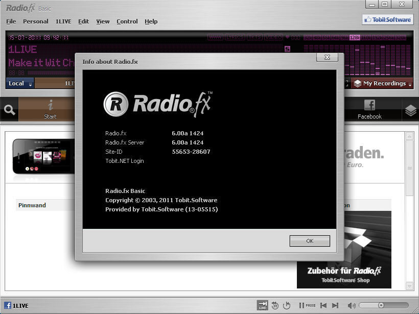Open the 1LIVE menu
The image size is (419, 314).
[63, 21]
